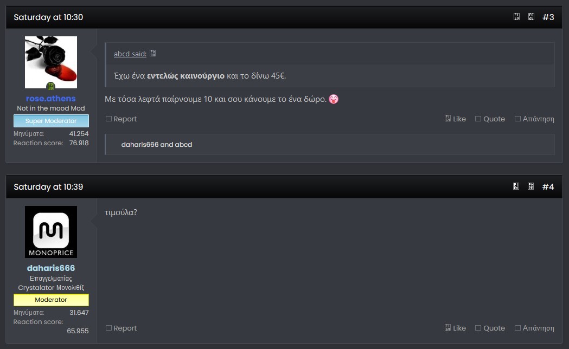
Task: Report post #3 by rose.athens
Action: [x=121, y=119]
